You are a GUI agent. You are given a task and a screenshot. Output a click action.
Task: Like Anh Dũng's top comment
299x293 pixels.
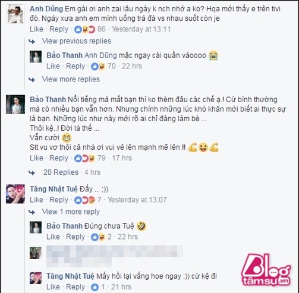pyautogui.click(x=36, y=29)
